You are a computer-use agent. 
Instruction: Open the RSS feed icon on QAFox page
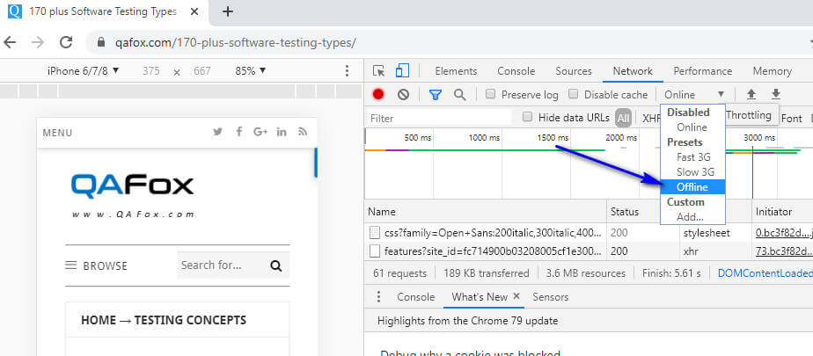303,132
